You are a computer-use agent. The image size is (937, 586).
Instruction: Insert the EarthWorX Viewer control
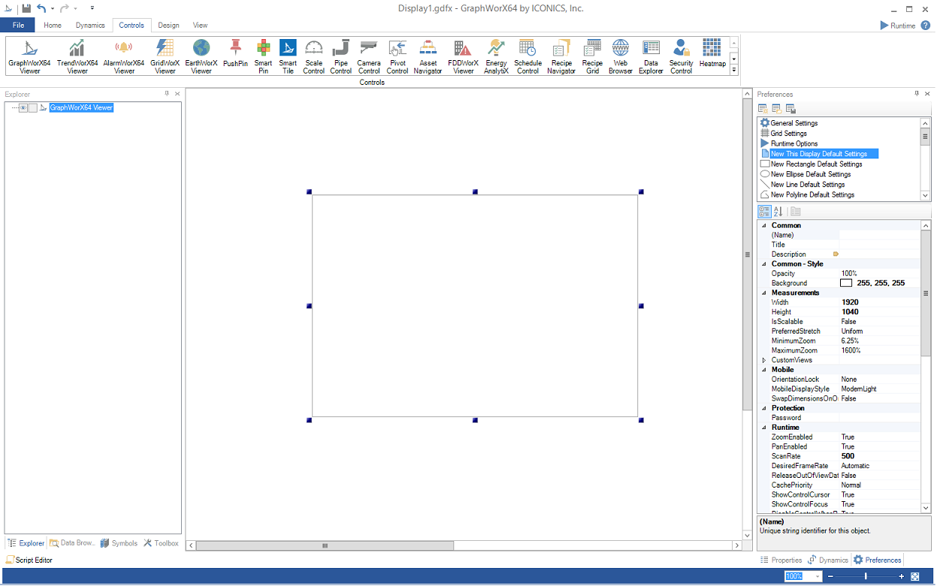pos(201,56)
